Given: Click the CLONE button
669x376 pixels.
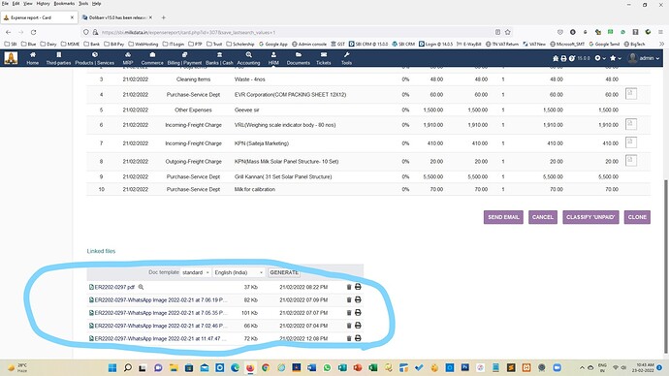Looking at the screenshot, I should pyautogui.click(x=637, y=217).
